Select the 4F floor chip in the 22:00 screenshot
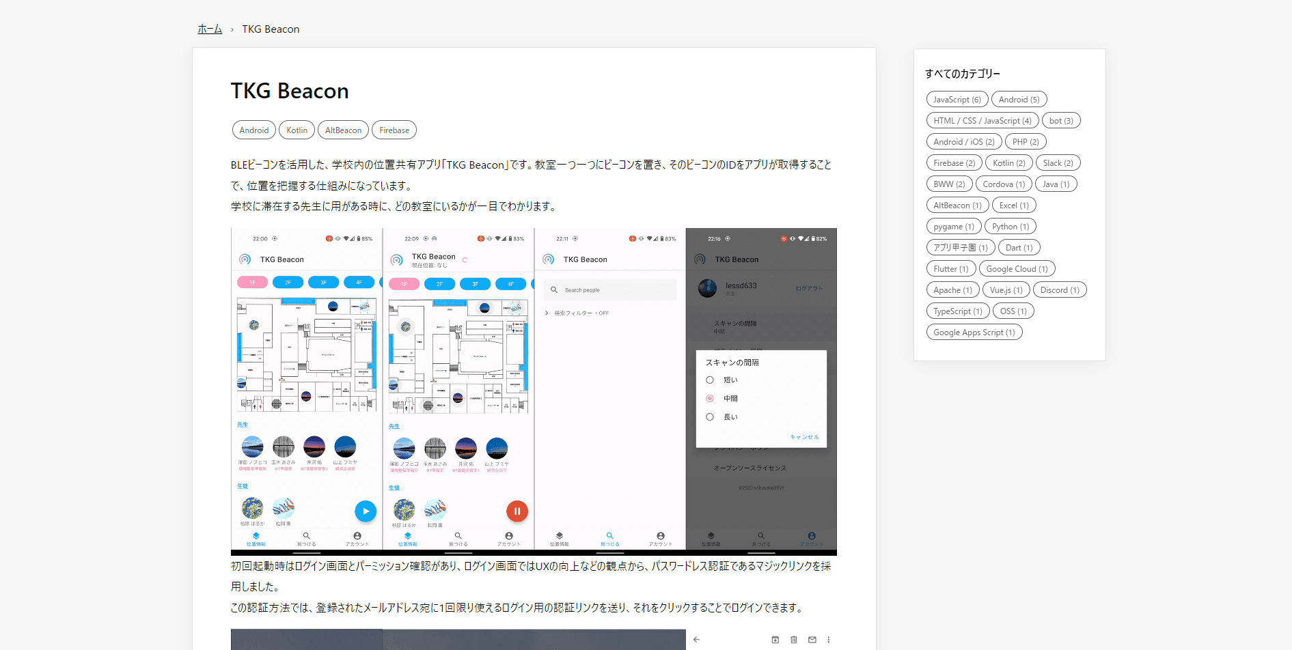This screenshot has height=650, width=1292. 359,283
